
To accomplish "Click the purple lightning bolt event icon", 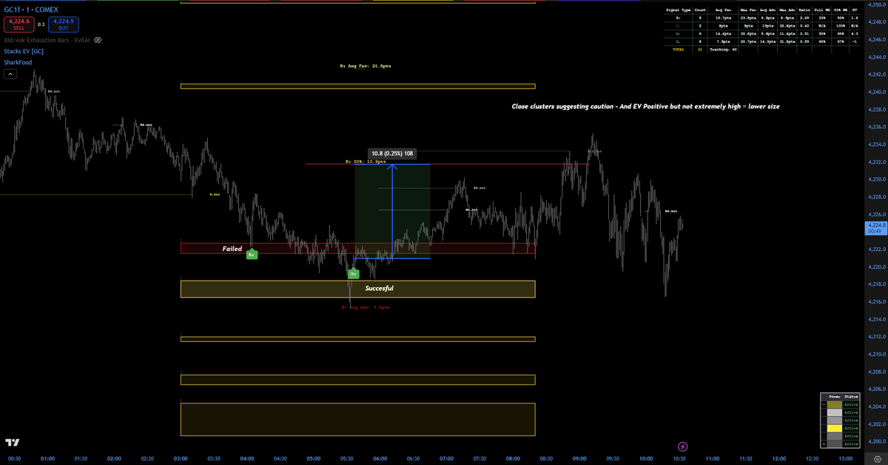I will (682, 446).
